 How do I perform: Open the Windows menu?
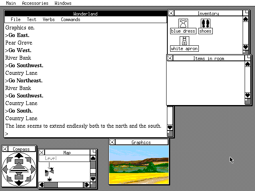pos(63,3)
